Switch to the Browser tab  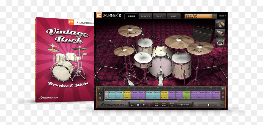click(x=146, y=16)
